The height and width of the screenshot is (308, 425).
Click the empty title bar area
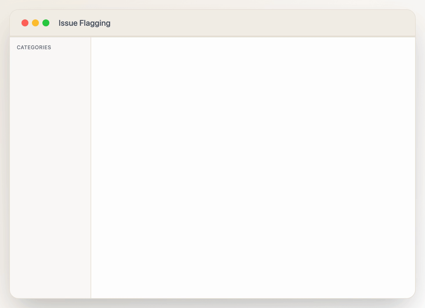[x=261, y=23]
